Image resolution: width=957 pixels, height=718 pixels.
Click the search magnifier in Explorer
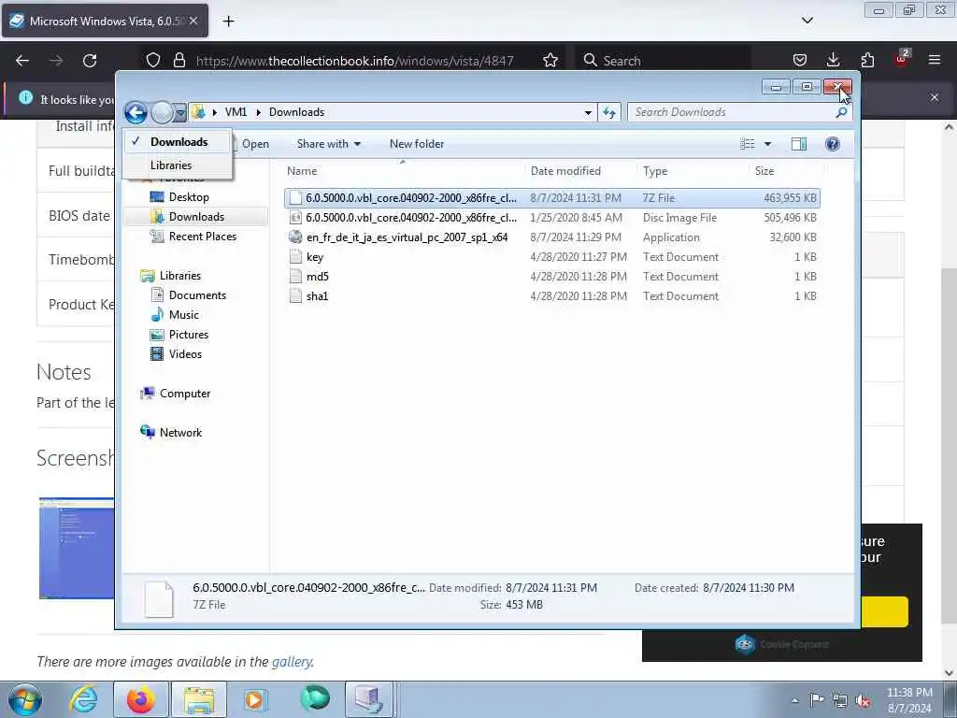tap(841, 112)
